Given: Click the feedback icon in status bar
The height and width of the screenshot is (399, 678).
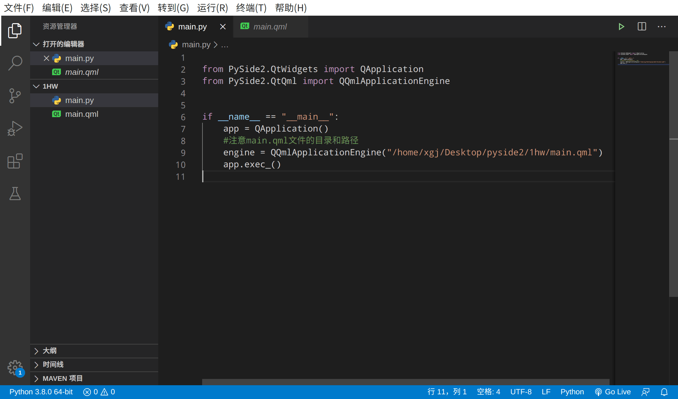Looking at the screenshot, I should click(x=645, y=392).
